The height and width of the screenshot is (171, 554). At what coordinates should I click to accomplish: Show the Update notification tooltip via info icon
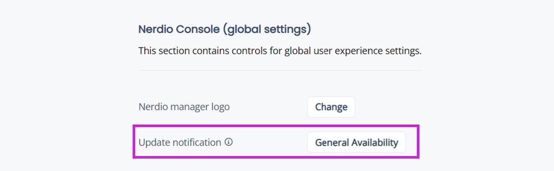pos(229,142)
